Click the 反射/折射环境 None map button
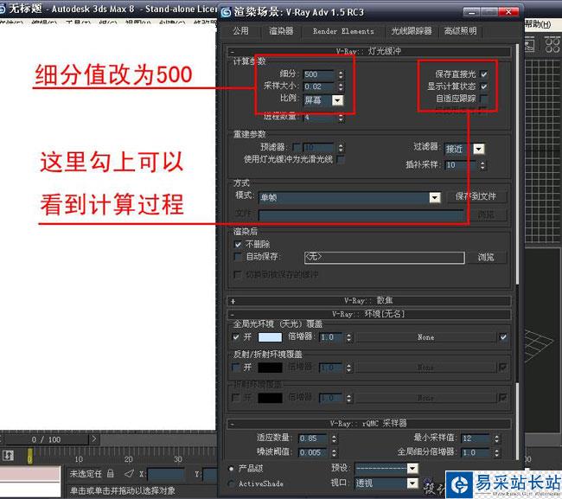The image size is (562, 499). (x=425, y=368)
